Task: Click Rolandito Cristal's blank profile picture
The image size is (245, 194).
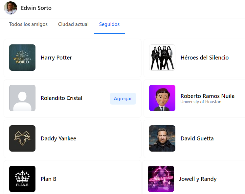Action: coord(22,98)
